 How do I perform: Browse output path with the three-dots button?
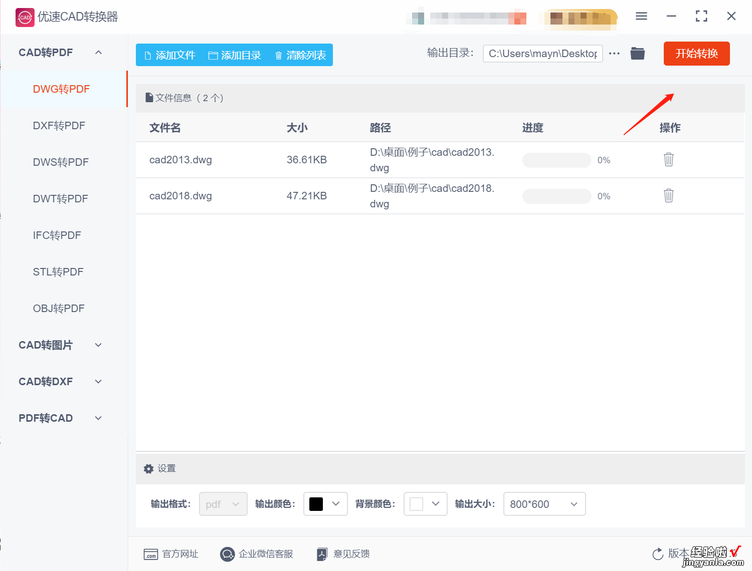pyautogui.click(x=614, y=53)
